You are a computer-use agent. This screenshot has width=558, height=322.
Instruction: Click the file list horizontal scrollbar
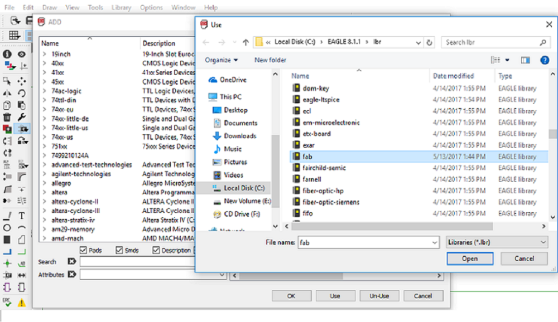(392, 226)
